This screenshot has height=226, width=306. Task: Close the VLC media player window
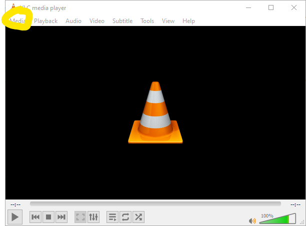pos(294,7)
